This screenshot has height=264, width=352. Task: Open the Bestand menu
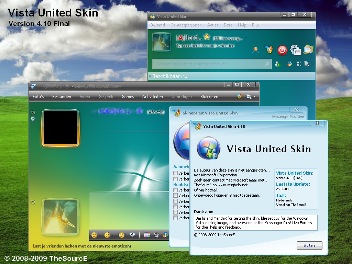tap(157, 25)
